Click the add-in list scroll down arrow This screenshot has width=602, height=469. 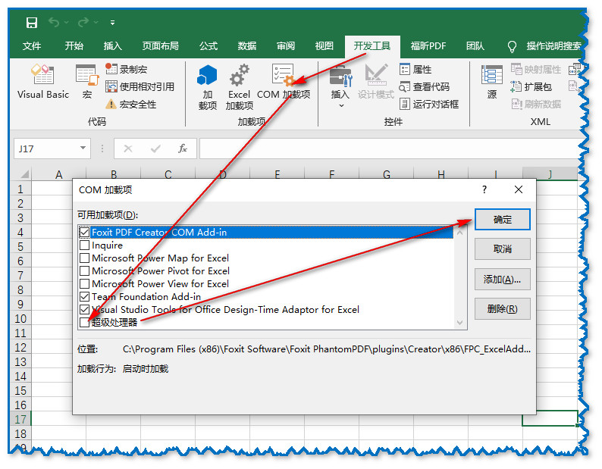tap(460, 322)
